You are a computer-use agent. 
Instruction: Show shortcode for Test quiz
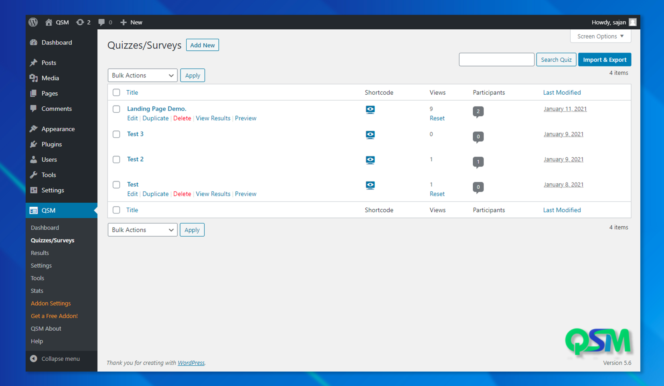coord(370,185)
